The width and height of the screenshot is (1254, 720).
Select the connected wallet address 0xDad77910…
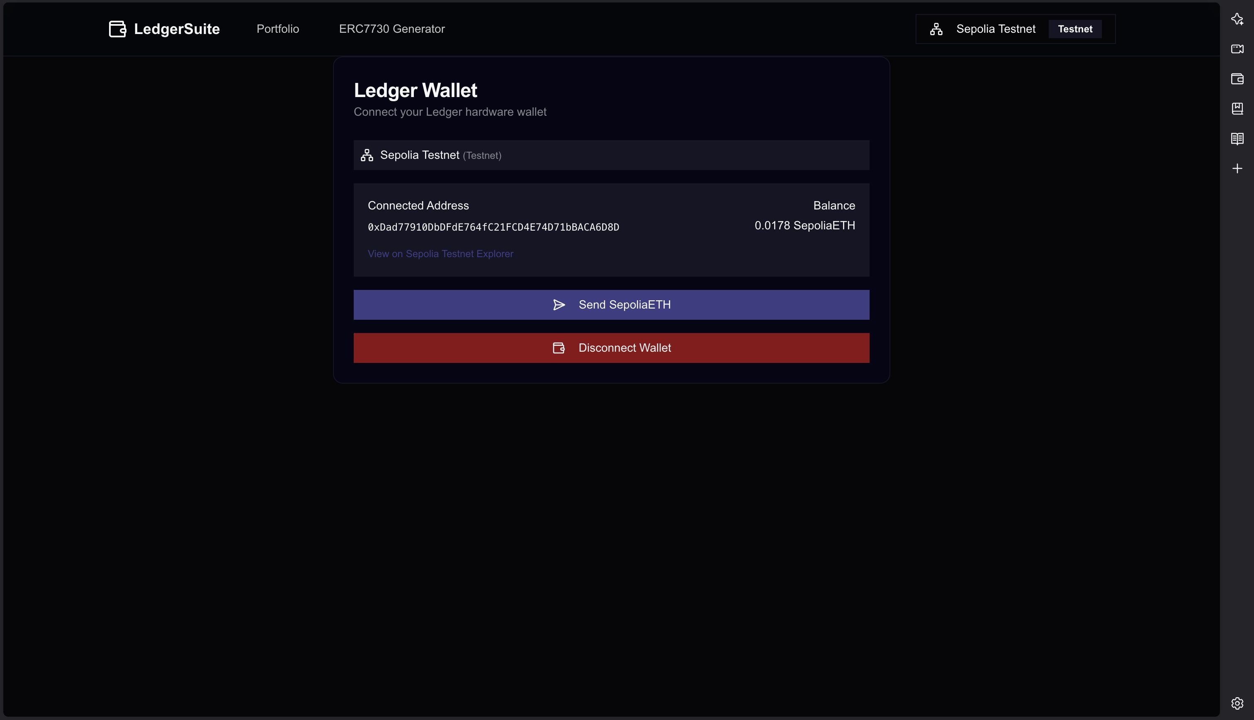point(493,227)
